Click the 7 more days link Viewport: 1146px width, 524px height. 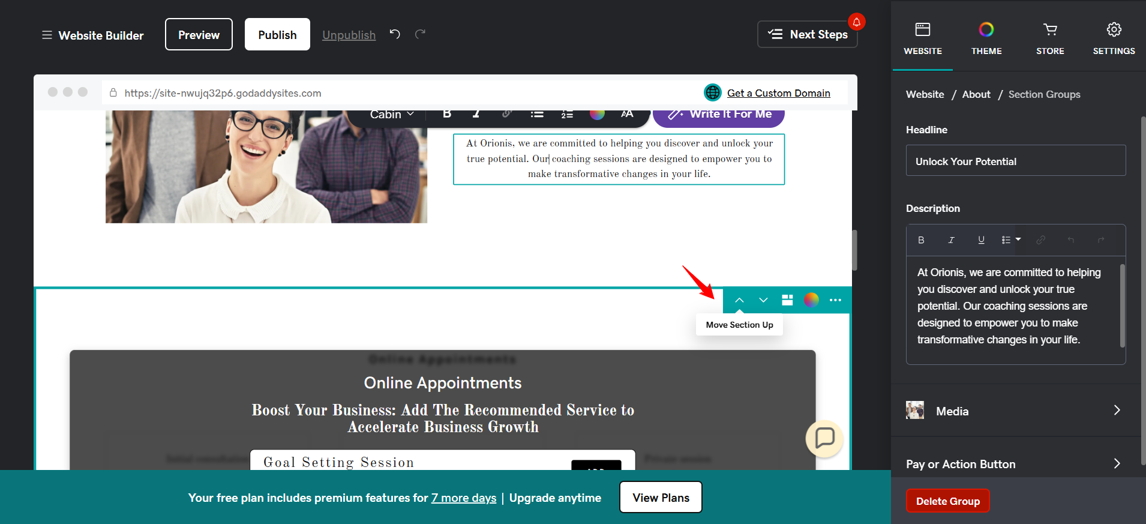[464, 498]
